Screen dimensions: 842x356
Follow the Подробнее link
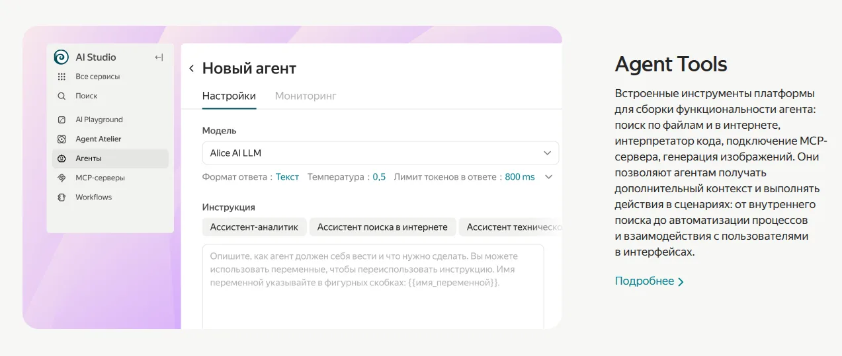tap(649, 281)
